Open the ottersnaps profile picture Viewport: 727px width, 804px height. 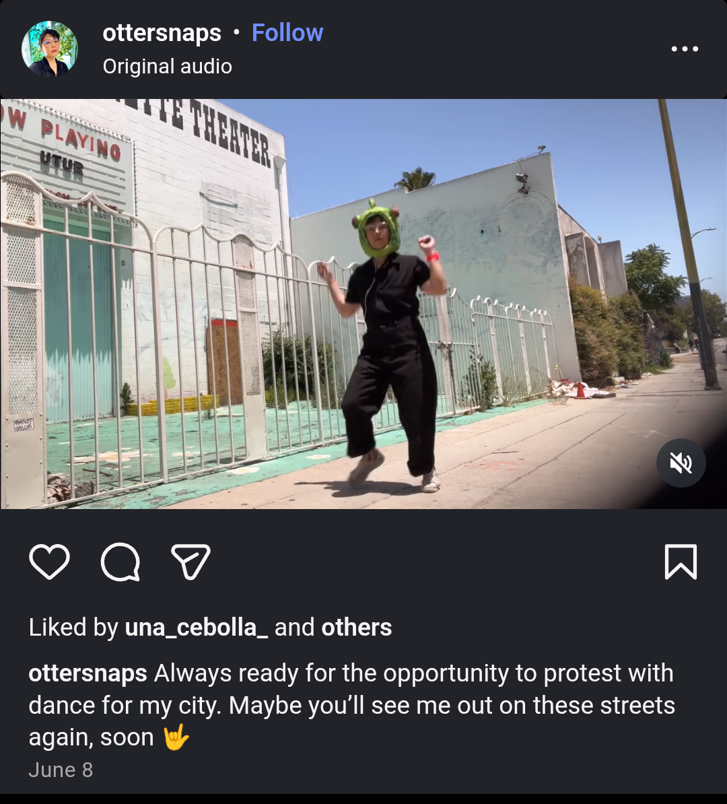coord(50,48)
